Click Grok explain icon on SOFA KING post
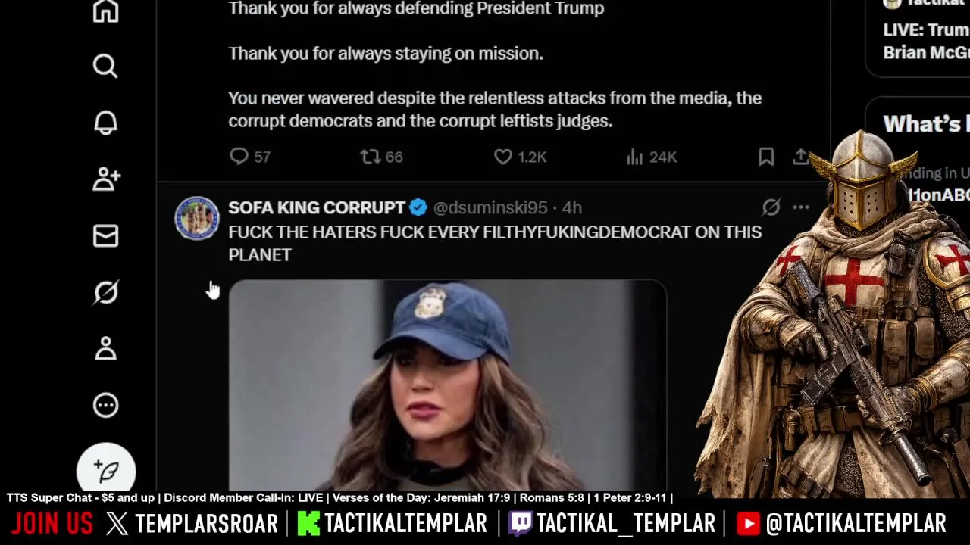The height and width of the screenshot is (545, 970). click(771, 207)
